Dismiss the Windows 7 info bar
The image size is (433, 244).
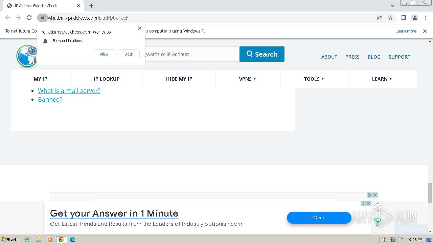pos(425,31)
